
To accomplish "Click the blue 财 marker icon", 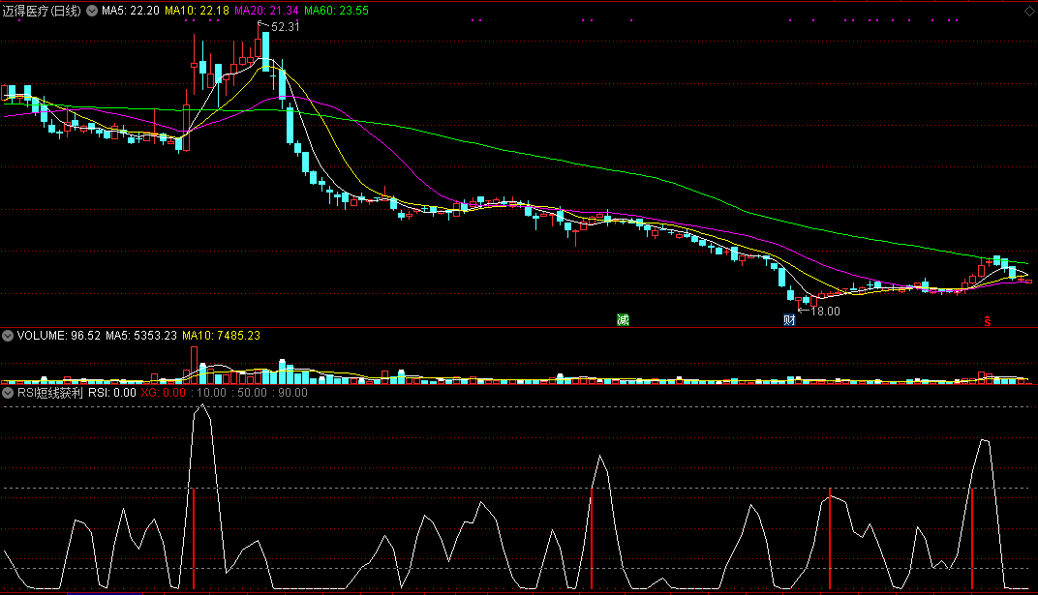I will (789, 320).
